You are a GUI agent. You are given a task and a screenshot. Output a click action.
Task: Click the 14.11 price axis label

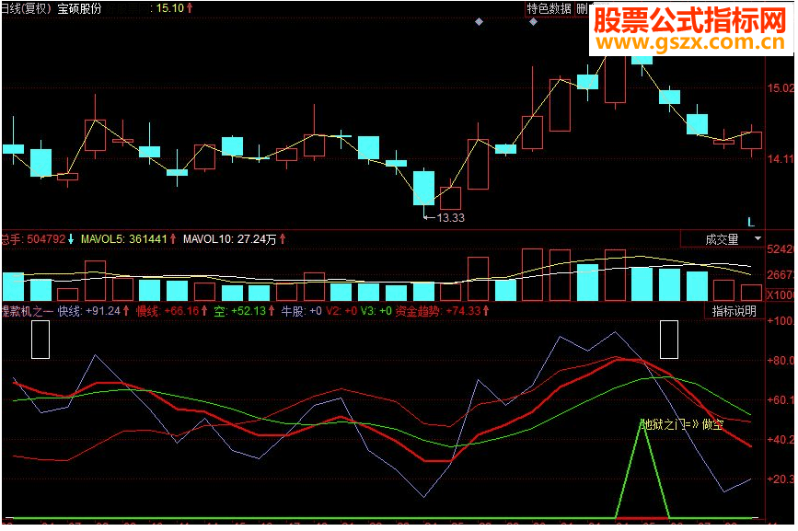(x=780, y=158)
